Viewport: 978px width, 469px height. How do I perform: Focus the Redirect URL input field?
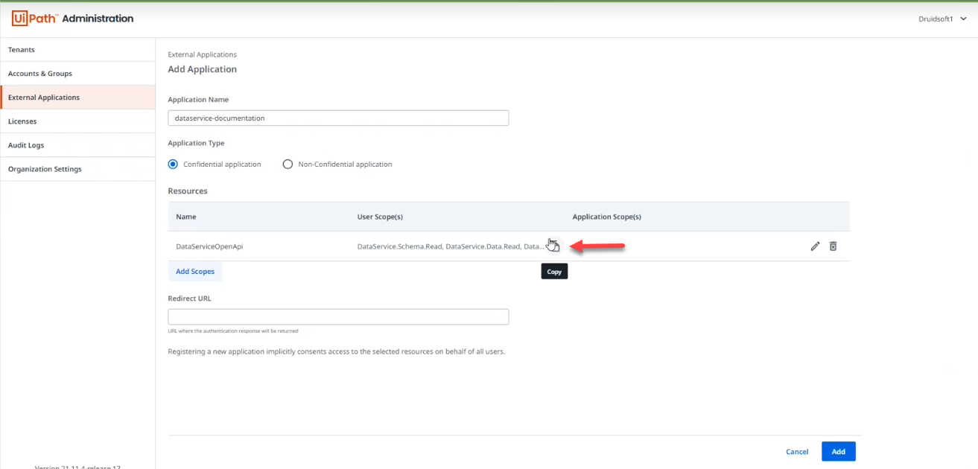[338, 316]
